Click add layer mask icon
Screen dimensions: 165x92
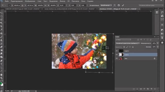coord(141,89)
